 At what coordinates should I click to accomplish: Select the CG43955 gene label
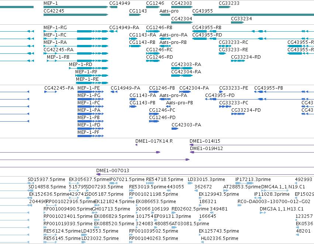(203, 11)
